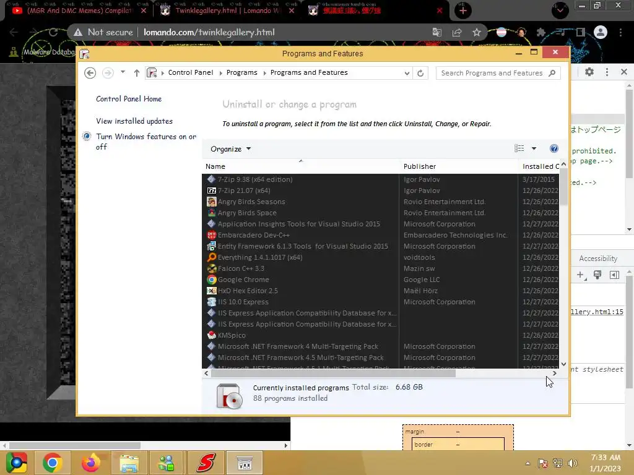Select 7-Zip 9.38 (x64 edition) entry
The height and width of the screenshot is (475, 634).
[x=380, y=179]
